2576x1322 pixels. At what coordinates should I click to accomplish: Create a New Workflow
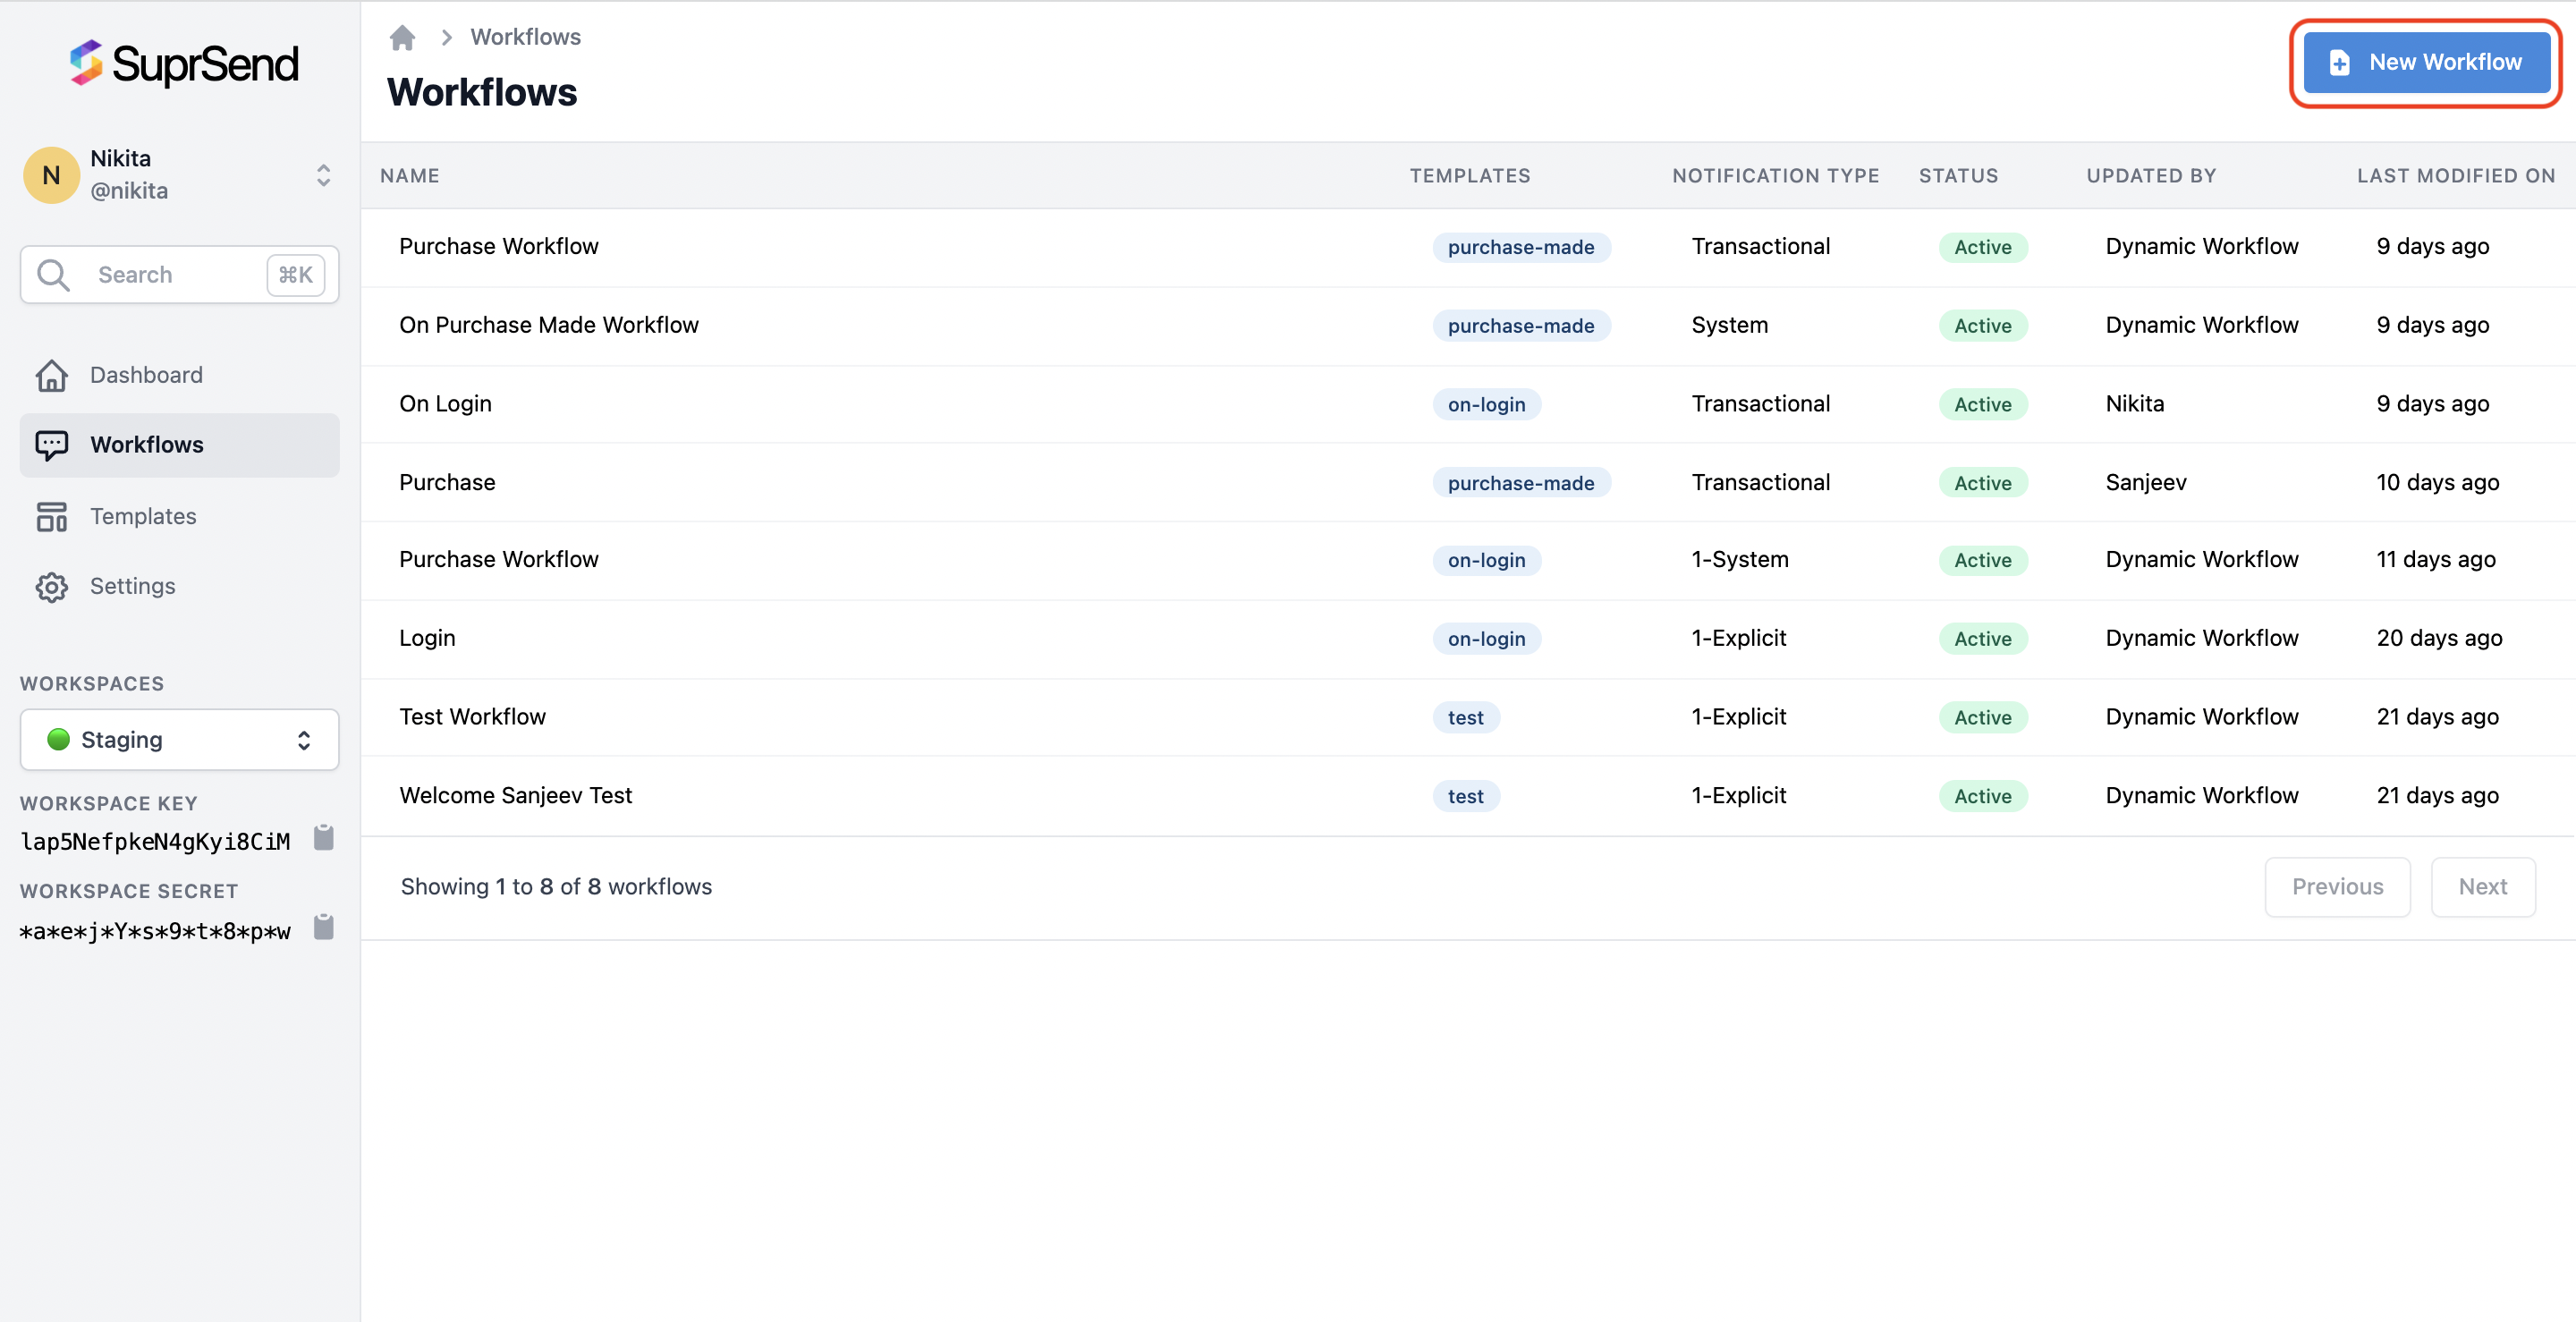tap(2425, 62)
